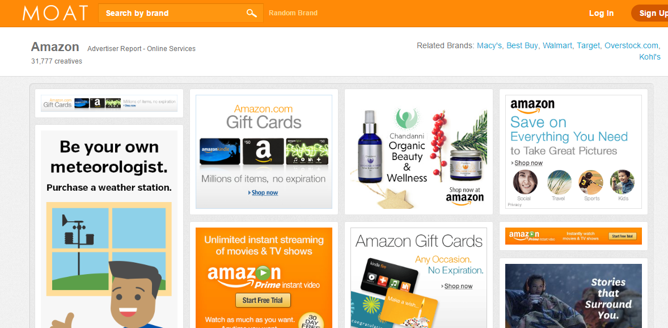Open the Best Buy related brand link

[x=522, y=45]
